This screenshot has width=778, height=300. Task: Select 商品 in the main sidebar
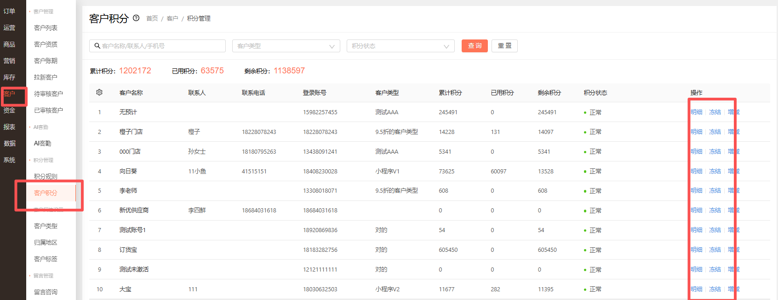pyautogui.click(x=9, y=44)
